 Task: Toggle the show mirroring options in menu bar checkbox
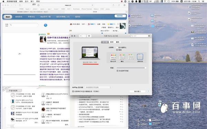[73, 92]
